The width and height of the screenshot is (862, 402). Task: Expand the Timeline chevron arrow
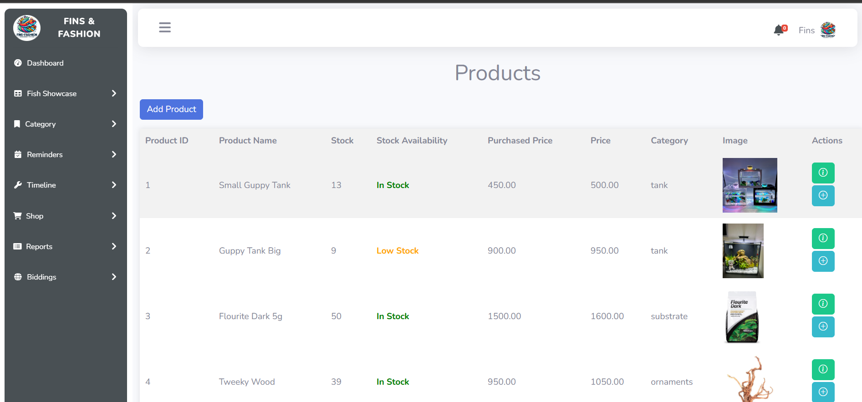click(114, 185)
